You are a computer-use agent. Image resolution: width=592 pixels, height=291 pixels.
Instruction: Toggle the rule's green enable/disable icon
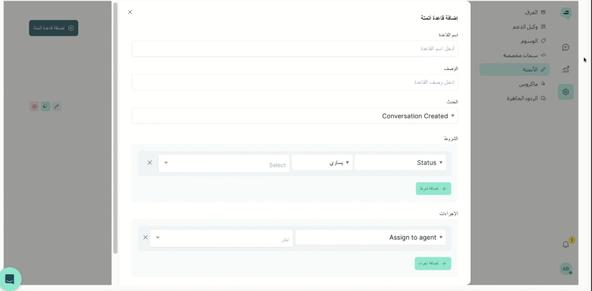pyautogui.click(x=46, y=106)
